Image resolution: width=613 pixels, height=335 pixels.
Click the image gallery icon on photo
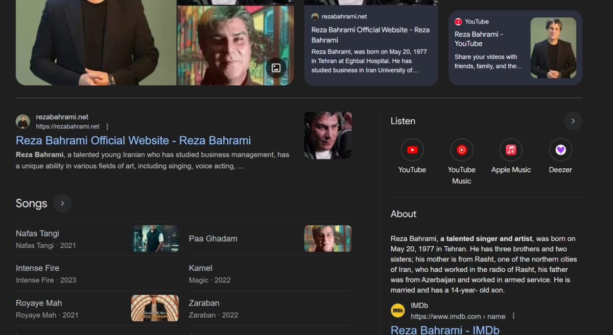tap(276, 68)
